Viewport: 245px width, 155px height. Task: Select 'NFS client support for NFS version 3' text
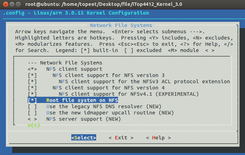pos(109,75)
